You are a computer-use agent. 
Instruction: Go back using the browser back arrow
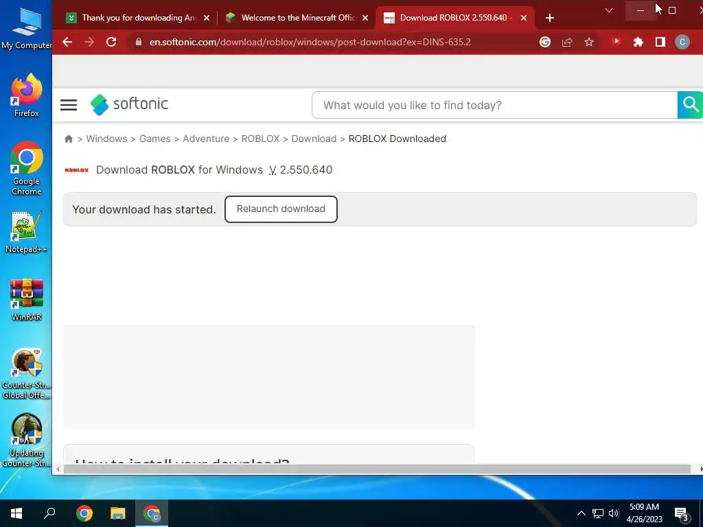[67, 42]
